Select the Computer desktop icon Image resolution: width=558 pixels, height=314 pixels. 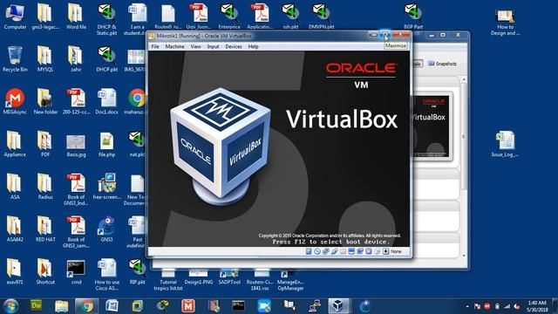(x=15, y=17)
